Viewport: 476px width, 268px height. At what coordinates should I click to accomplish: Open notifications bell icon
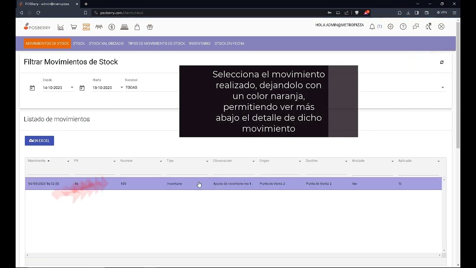coord(372,27)
